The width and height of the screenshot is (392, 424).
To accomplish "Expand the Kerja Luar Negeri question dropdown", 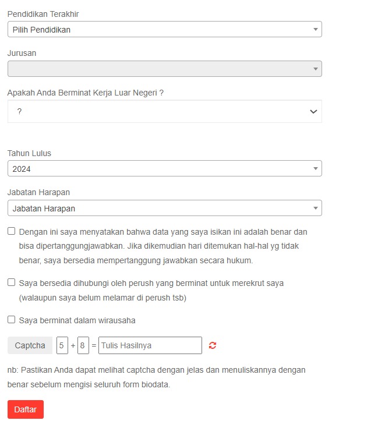I will coord(165,111).
